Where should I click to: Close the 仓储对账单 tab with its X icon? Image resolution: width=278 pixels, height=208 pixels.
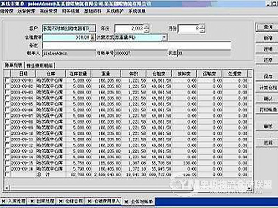pos(126,202)
